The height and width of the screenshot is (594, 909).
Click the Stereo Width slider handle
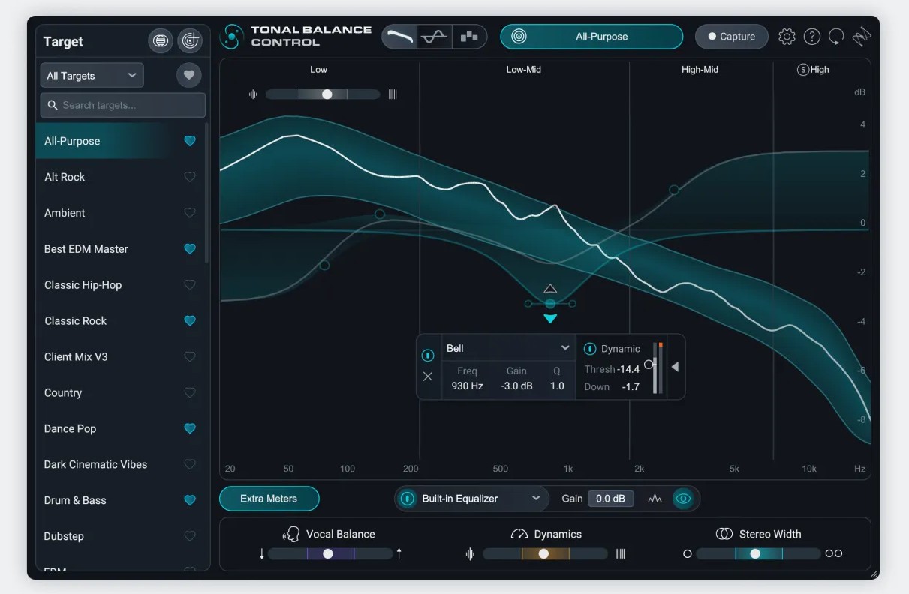pyautogui.click(x=755, y=553)
